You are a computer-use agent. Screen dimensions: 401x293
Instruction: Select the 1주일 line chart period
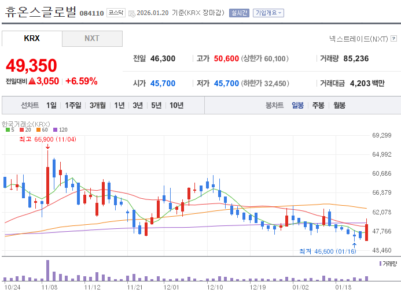tap(73, 105)
